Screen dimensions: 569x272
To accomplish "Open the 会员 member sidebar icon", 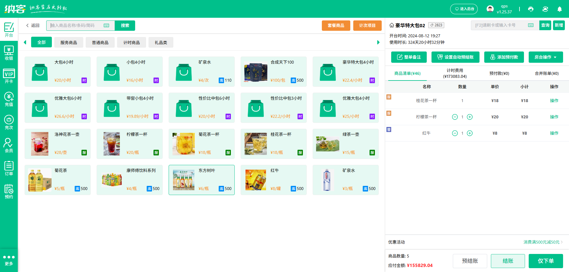I will point(9,145).
